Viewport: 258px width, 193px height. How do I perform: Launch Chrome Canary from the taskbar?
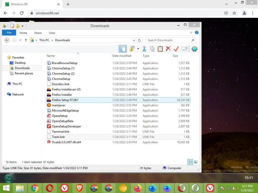pos(123,188)
